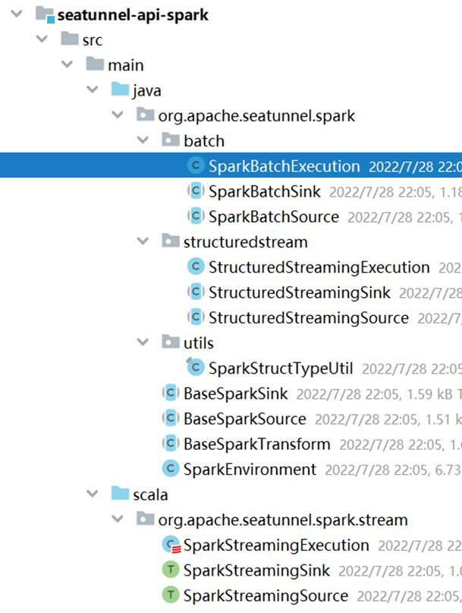Select the SparkEnvironment file name

point(250,469)
